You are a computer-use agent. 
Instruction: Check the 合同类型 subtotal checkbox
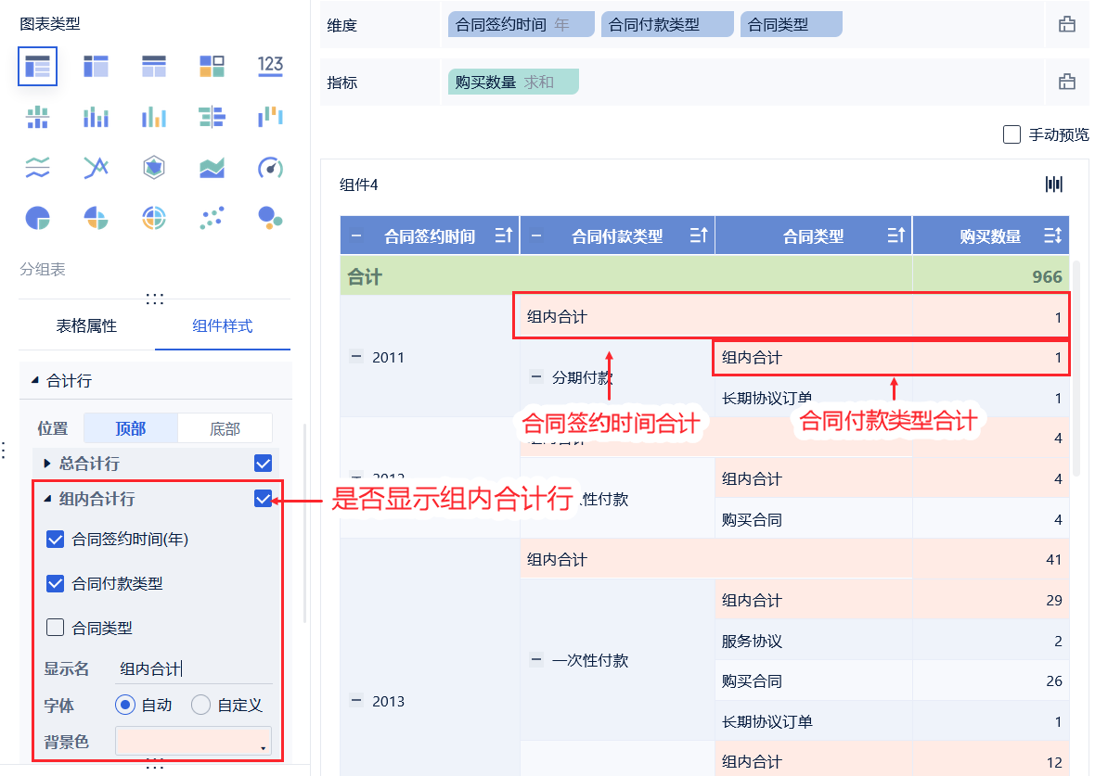point(55,628)
